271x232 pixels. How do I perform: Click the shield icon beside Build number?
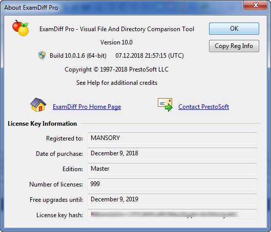point(42,55)
